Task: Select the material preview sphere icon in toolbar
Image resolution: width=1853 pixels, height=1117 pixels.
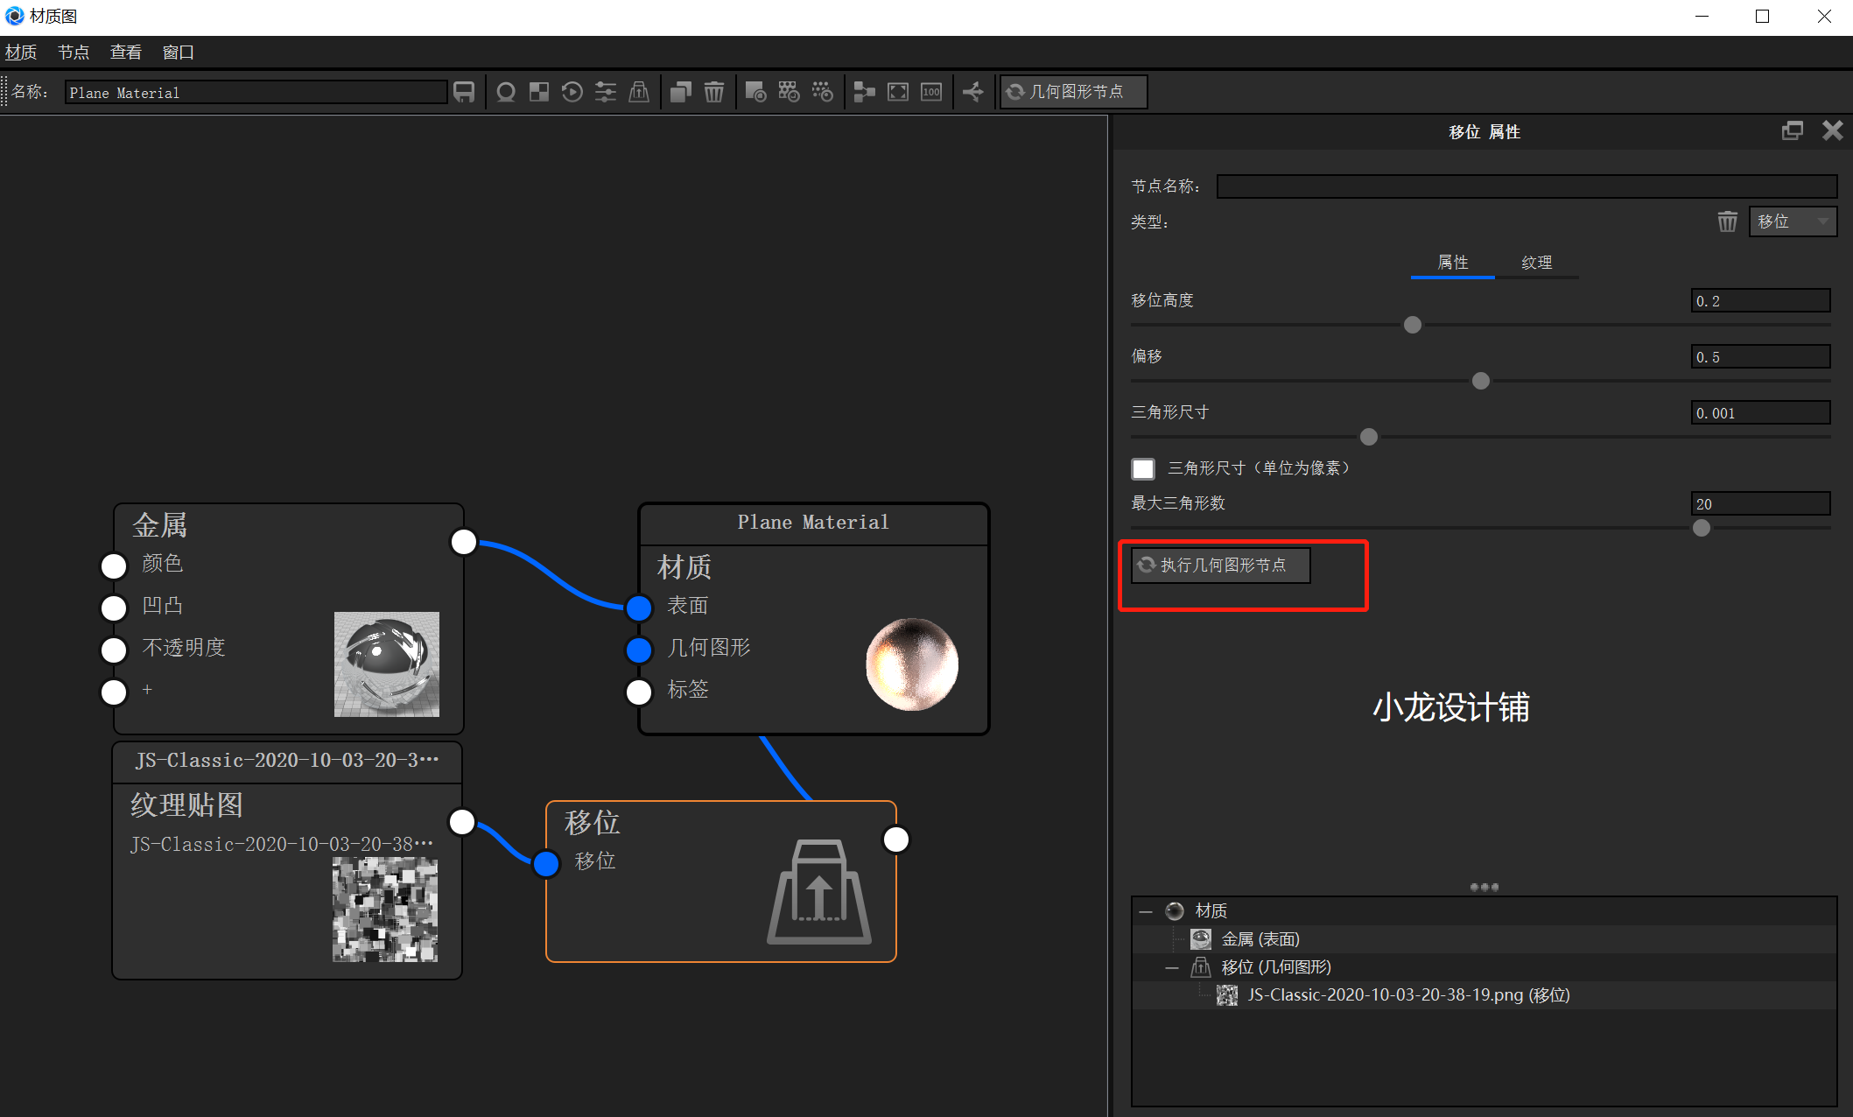Action: (x=506, y=91)
